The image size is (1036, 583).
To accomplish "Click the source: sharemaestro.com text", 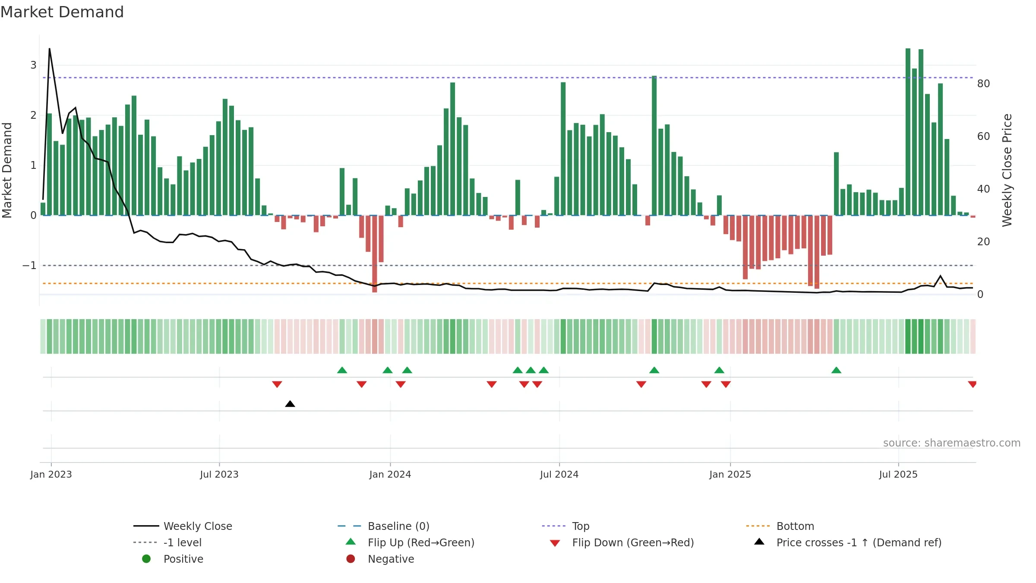I will (952, 443).
